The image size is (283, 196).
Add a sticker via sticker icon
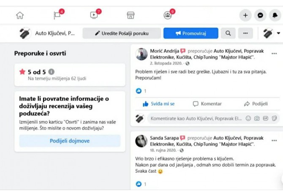click(274, 118)
